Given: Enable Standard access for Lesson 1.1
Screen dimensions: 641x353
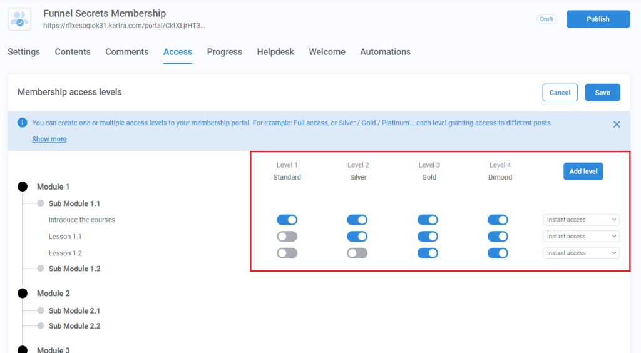Looking at the screenshot, I should pyautogui.click(x=287, y=237).
